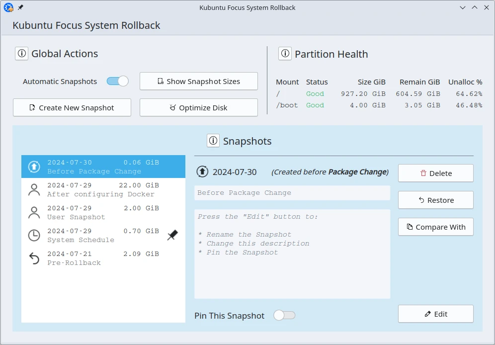Open Global Actions info icon
This screenshot has height=345, width=495.
tap(22, 54)
